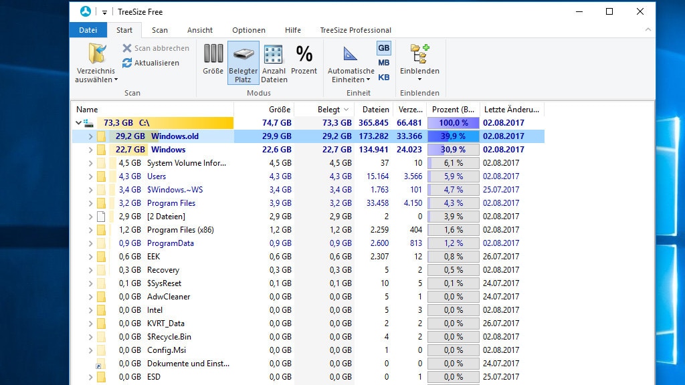This screenshot has width=685, height=385.
Task: Click the TreeSize application logo icon
Action: tap(86, 11)
